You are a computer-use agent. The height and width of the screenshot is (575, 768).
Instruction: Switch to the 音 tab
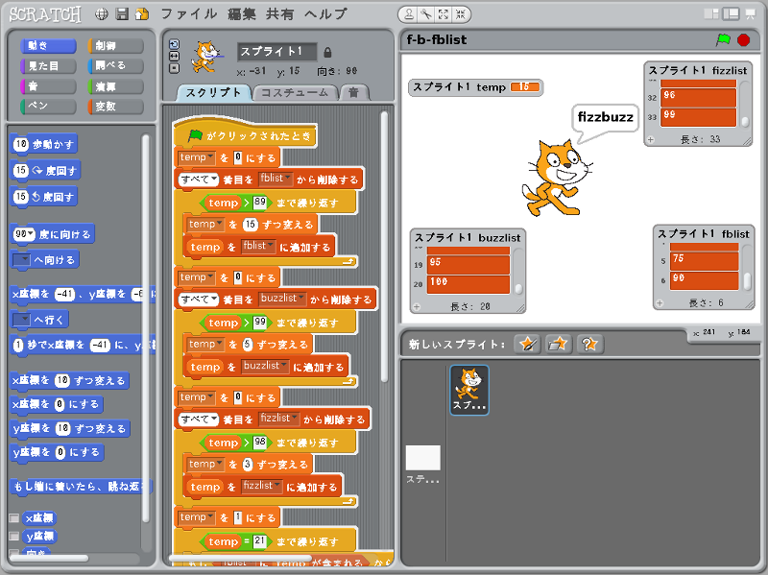point(353,92)
